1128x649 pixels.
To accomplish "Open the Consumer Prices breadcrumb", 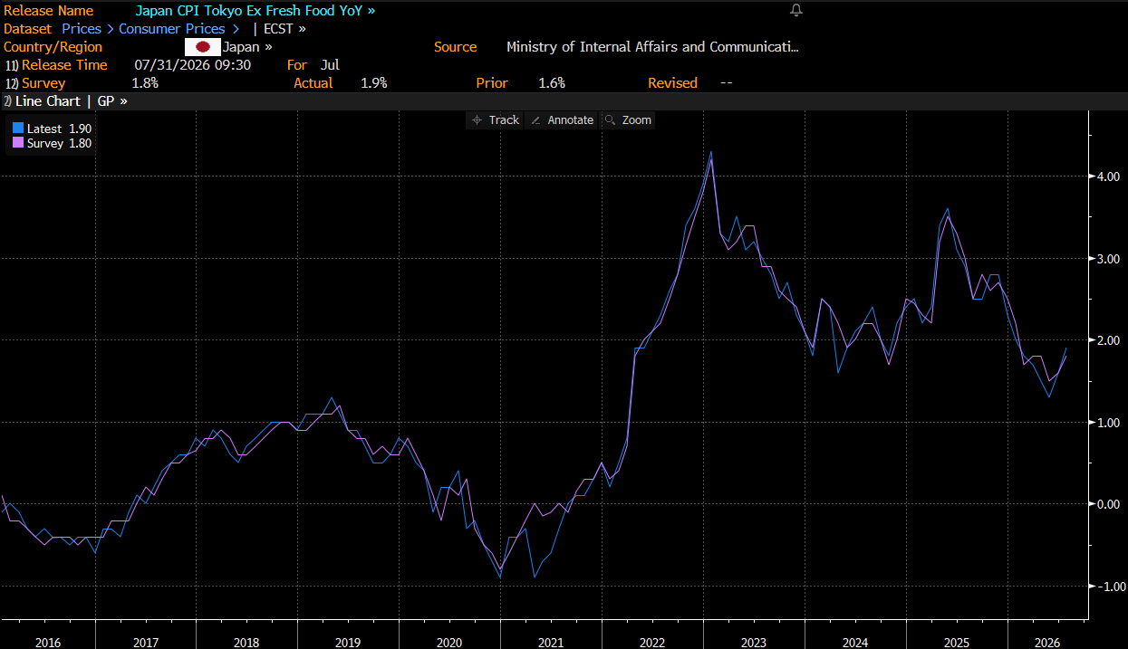I will [x=172, y=29].
